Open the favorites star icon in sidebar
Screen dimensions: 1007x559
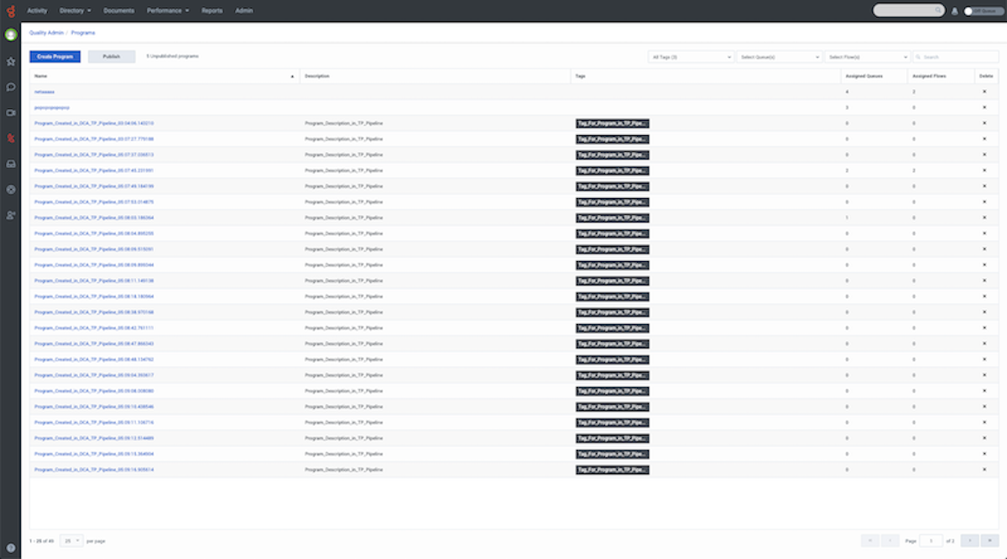pos(11,61)
